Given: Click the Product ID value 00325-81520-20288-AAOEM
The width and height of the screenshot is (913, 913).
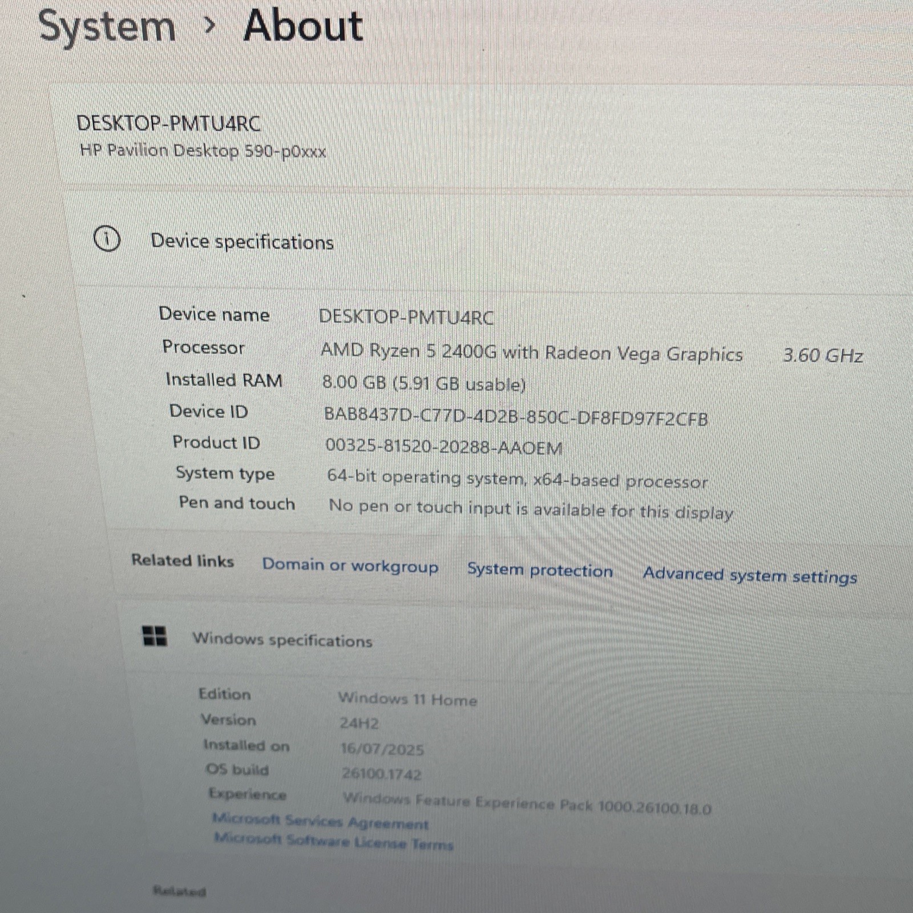Looking at the screenshot, I should pyautogui.click(x=444, y=447).
